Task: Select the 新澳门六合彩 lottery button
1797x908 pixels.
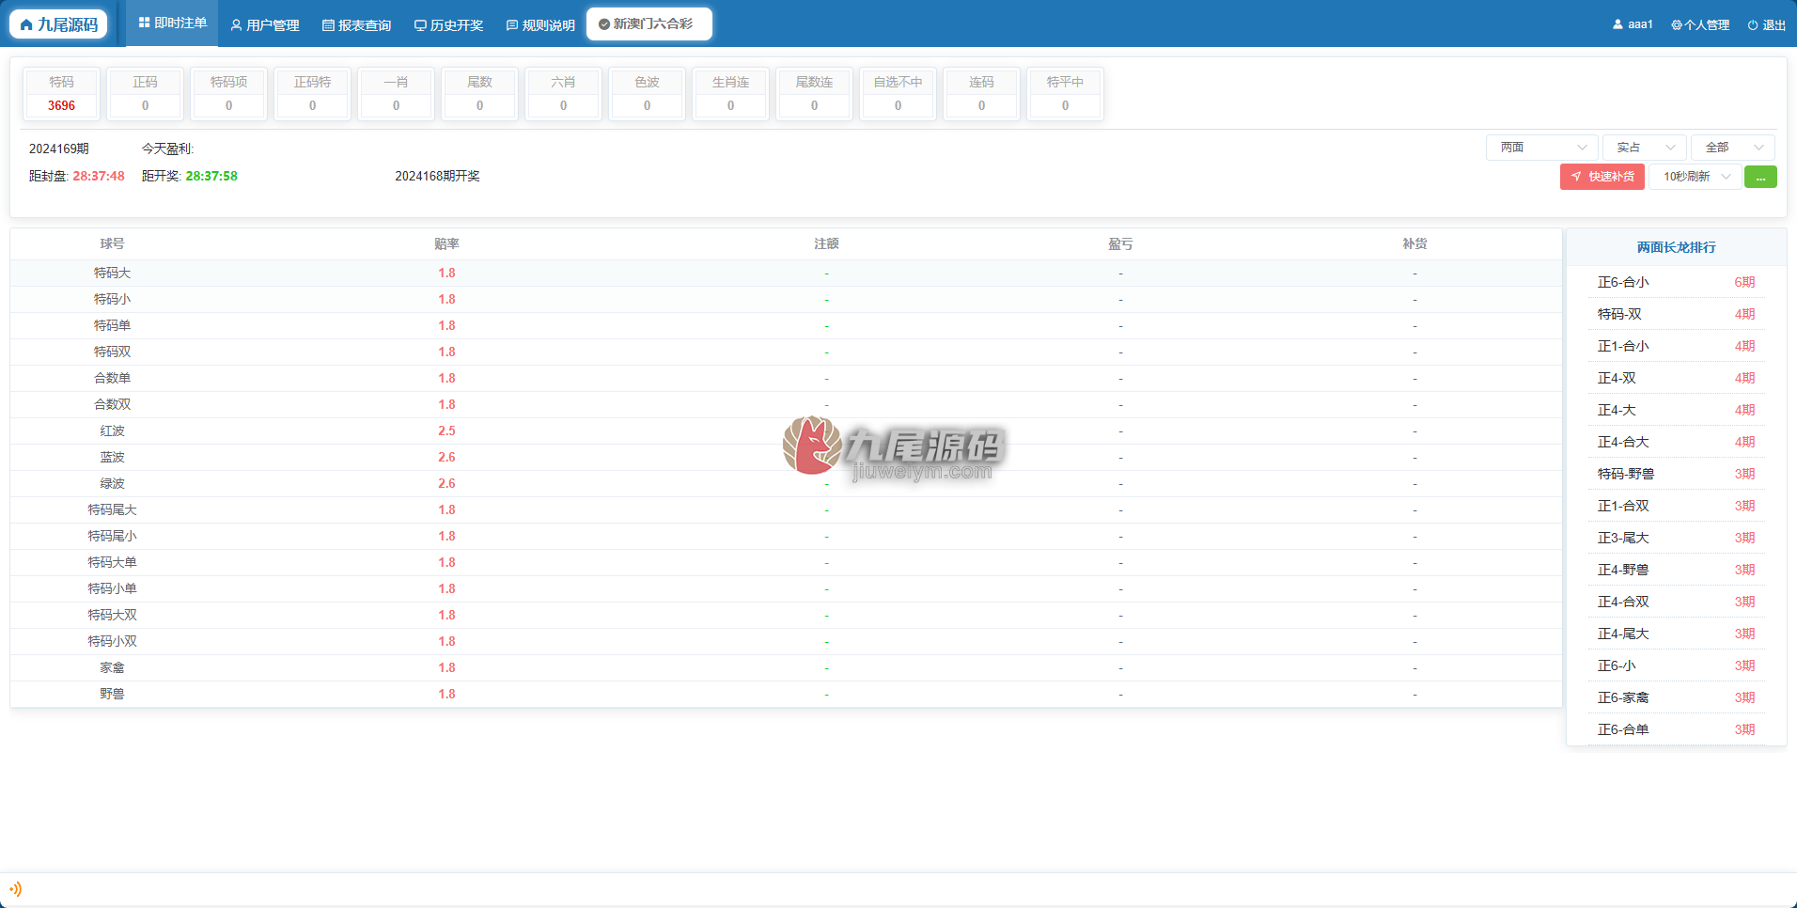Action: [x=648, y=24]
